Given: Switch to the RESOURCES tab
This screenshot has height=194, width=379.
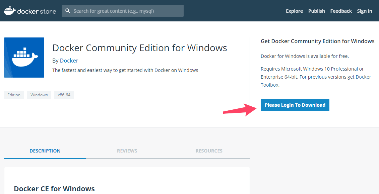Looking at the screenshot, I should (209, 151).
